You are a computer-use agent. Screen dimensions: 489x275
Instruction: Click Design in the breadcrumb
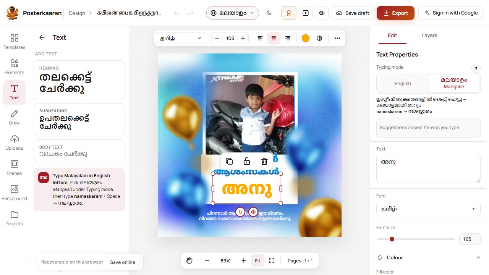(77, 13)
